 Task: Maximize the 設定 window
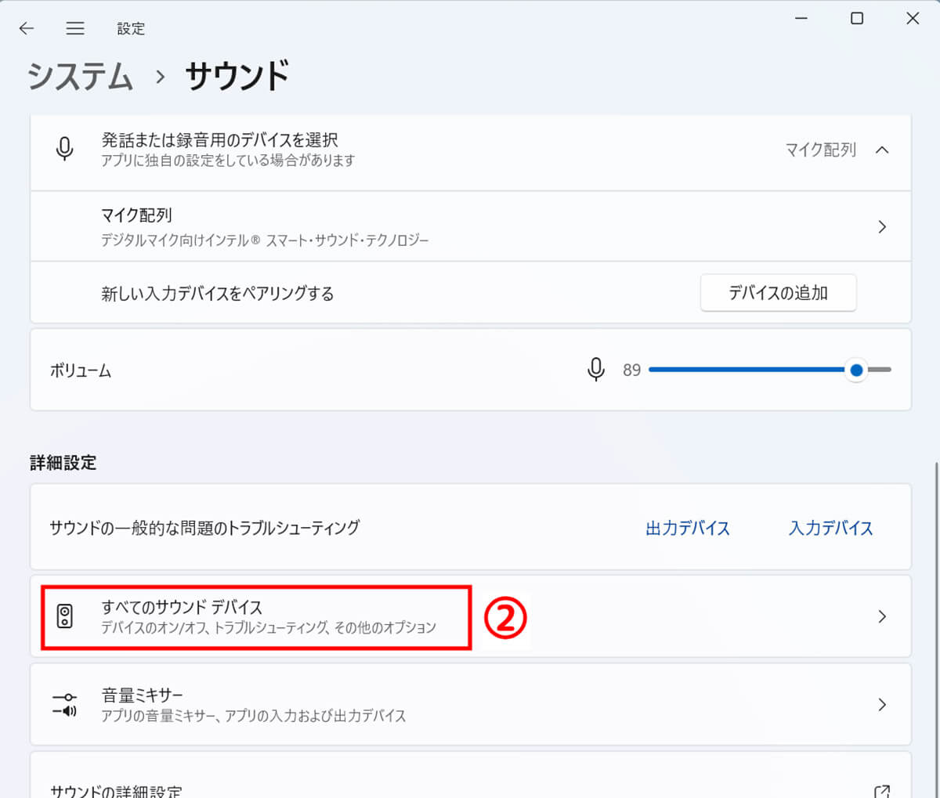857,18
